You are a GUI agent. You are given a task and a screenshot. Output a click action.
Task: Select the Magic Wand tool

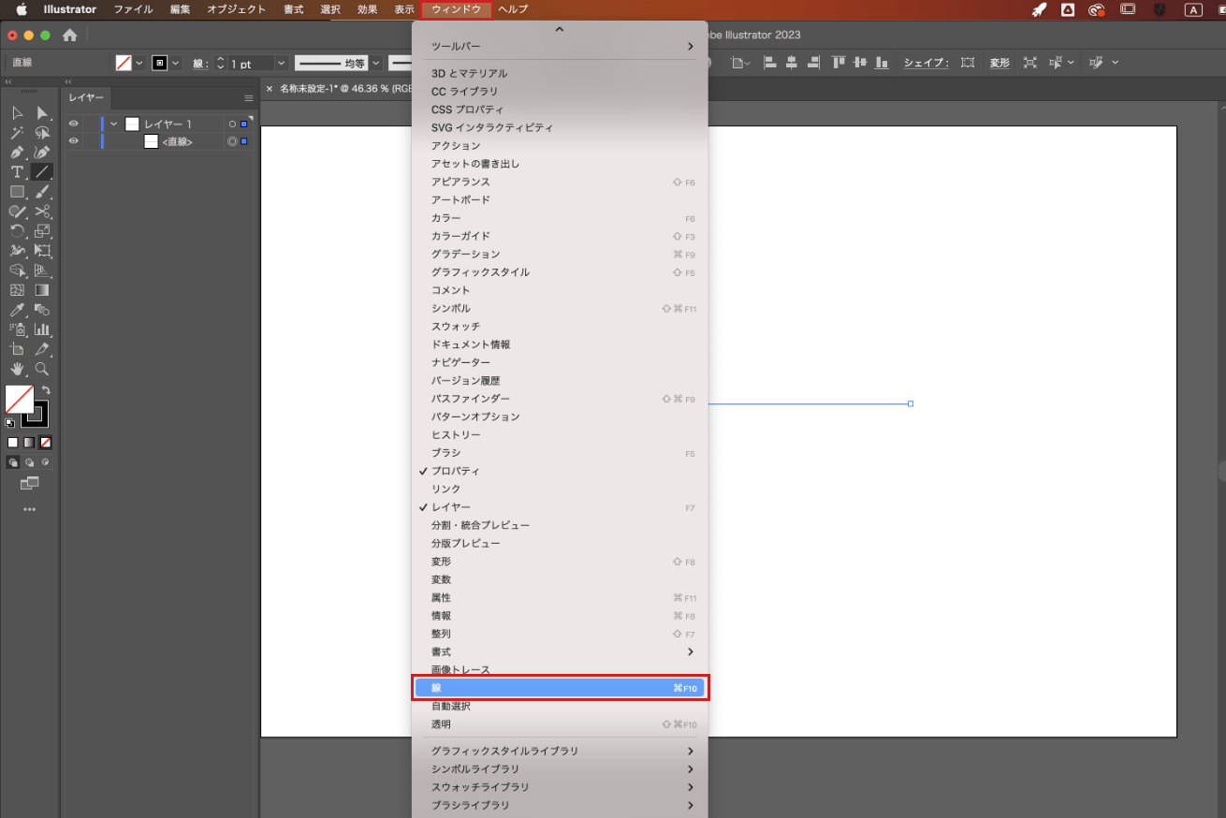point(17,133)
